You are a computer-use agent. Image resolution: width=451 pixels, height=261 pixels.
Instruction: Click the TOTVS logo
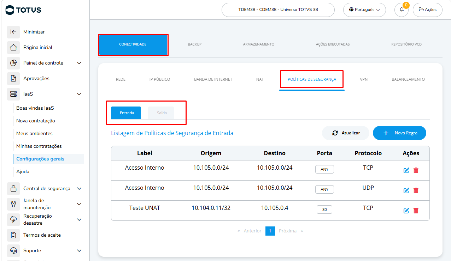[x=23, y=10]
